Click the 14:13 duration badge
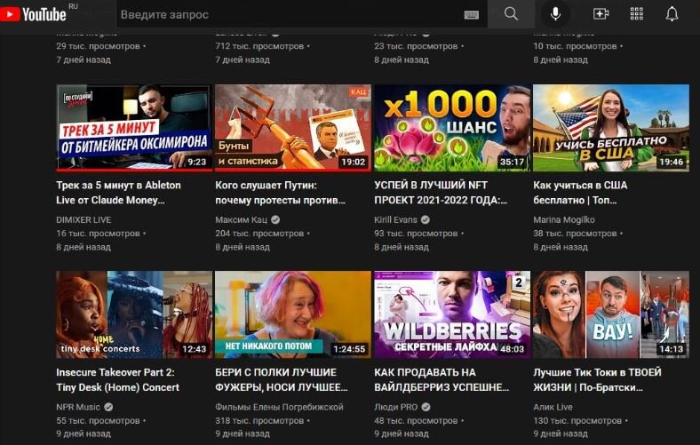The width and height of the screenshot is (700, 445). click(672, 348)
